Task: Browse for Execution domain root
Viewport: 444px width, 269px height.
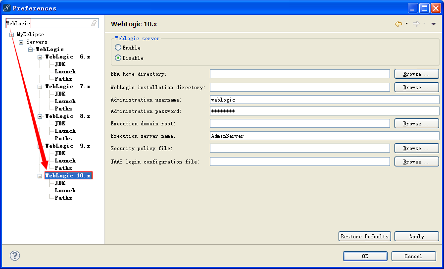Action: pos(417,123)
